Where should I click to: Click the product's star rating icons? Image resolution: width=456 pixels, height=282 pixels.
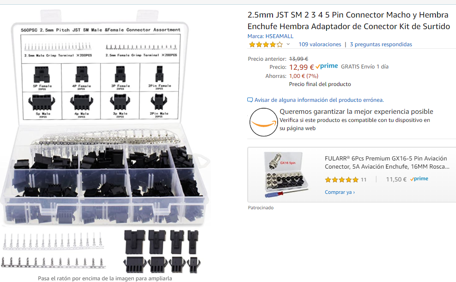[x=266, y=45]
